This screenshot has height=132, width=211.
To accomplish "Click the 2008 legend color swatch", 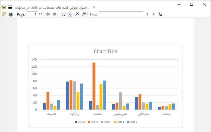I will click(x=76, y=122).
